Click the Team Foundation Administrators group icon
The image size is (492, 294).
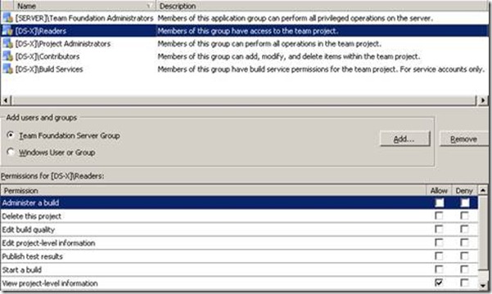click(x=7, y=18)
